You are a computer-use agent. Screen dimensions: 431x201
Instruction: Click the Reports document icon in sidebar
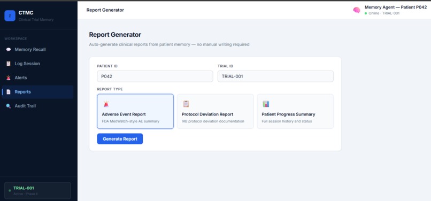coord(9,92)
